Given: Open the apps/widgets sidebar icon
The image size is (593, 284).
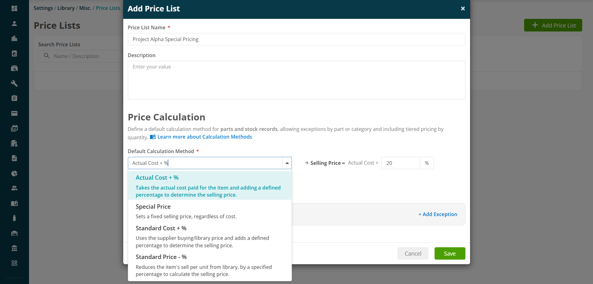Looking at the screenshot, I should 14,263.
